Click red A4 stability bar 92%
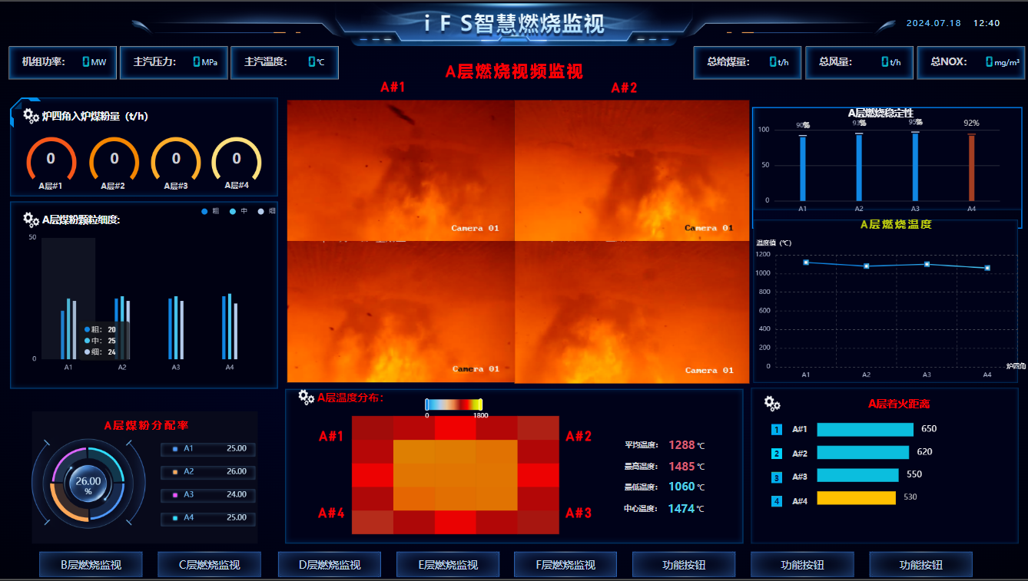1028x581 pixels. [x=971, y=167]
